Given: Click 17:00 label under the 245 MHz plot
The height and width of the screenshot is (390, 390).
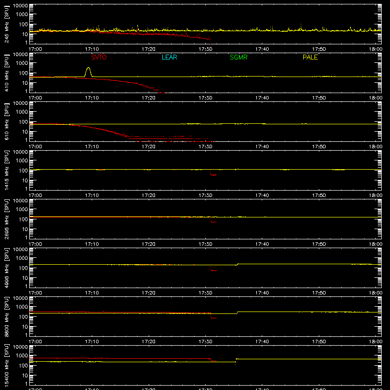Looking at the screenshot, I should [x=35, y=49].
